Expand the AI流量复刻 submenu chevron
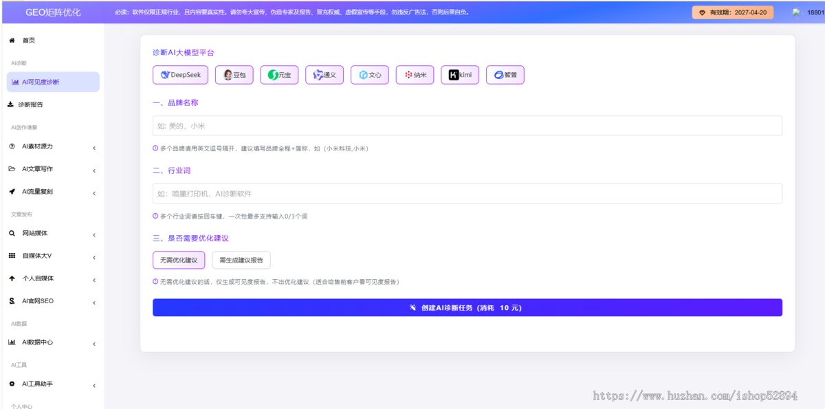825x409 pixels. click(x=94, y=193)
